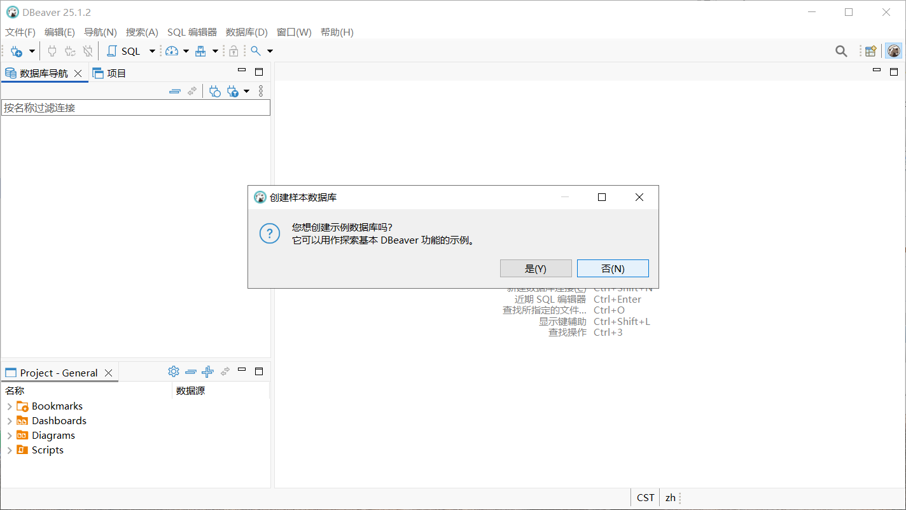Expand the Bookmarks tree node
The image size is (906, 510).
click(x=10, y=406)
